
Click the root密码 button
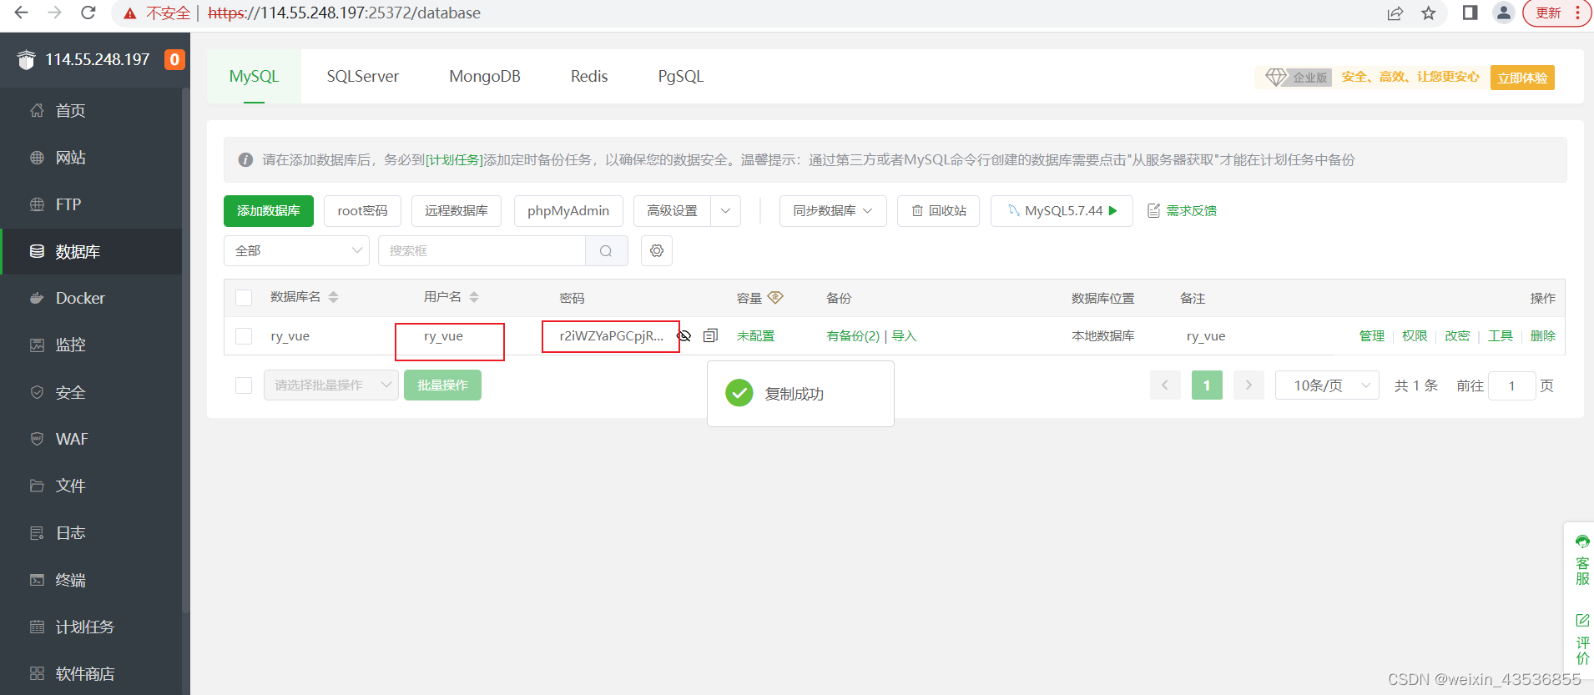[362, 211]
